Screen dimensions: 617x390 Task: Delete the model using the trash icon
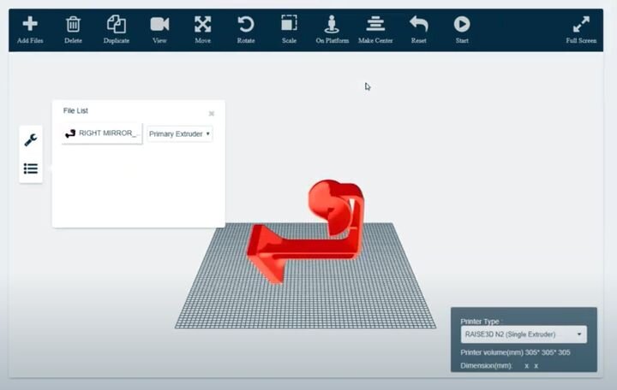tap(74, 25)
